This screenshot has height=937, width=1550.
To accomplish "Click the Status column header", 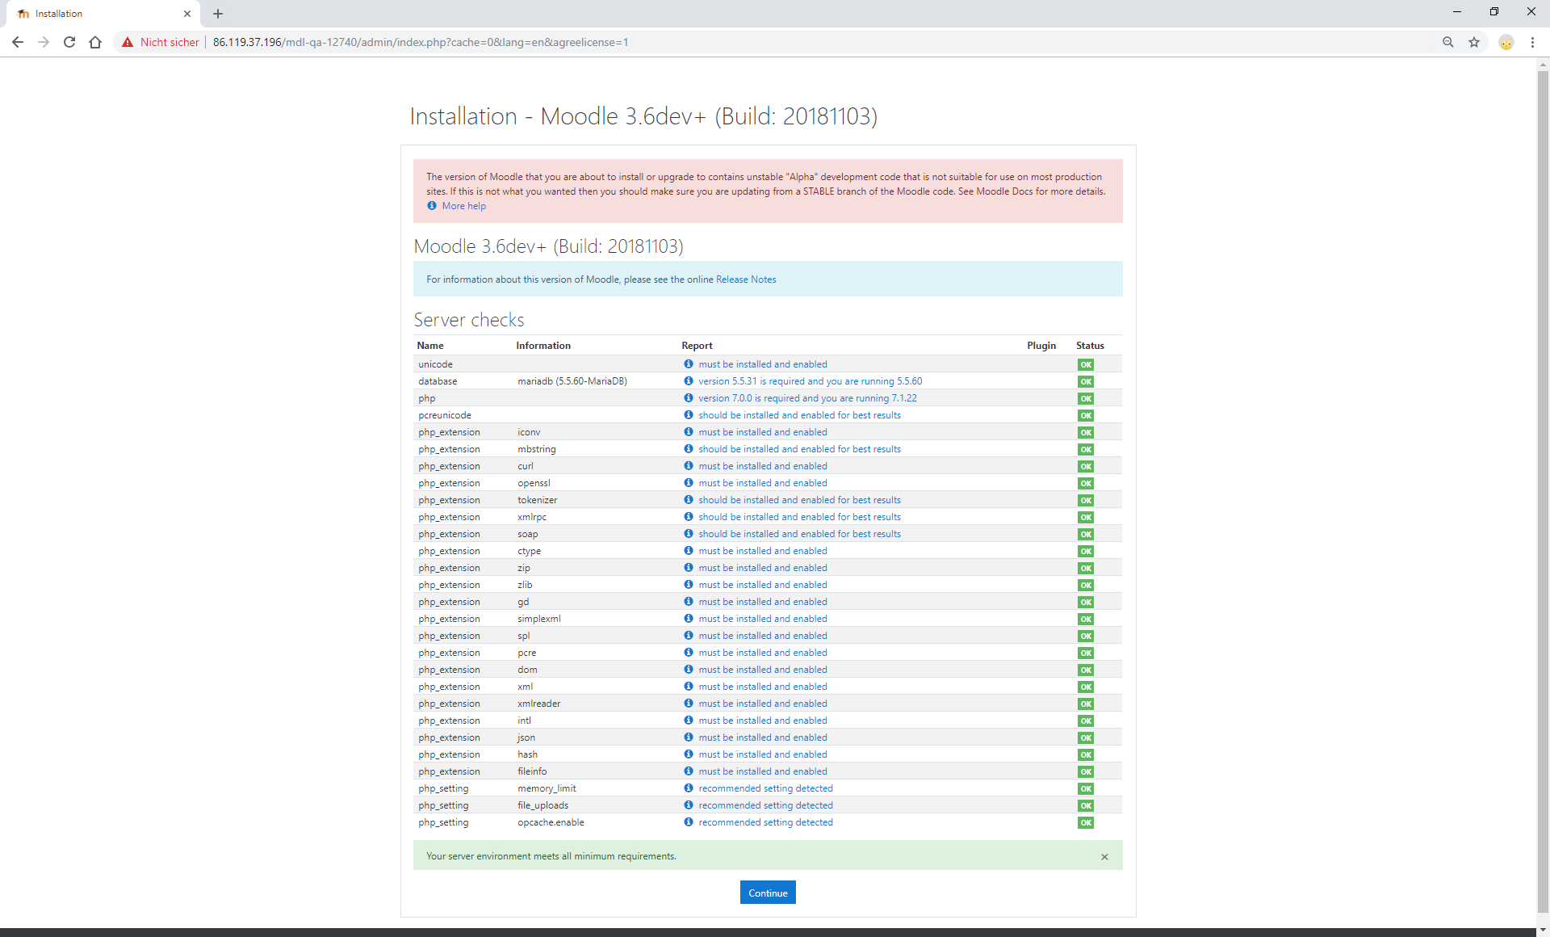I will click(1090, 346).
